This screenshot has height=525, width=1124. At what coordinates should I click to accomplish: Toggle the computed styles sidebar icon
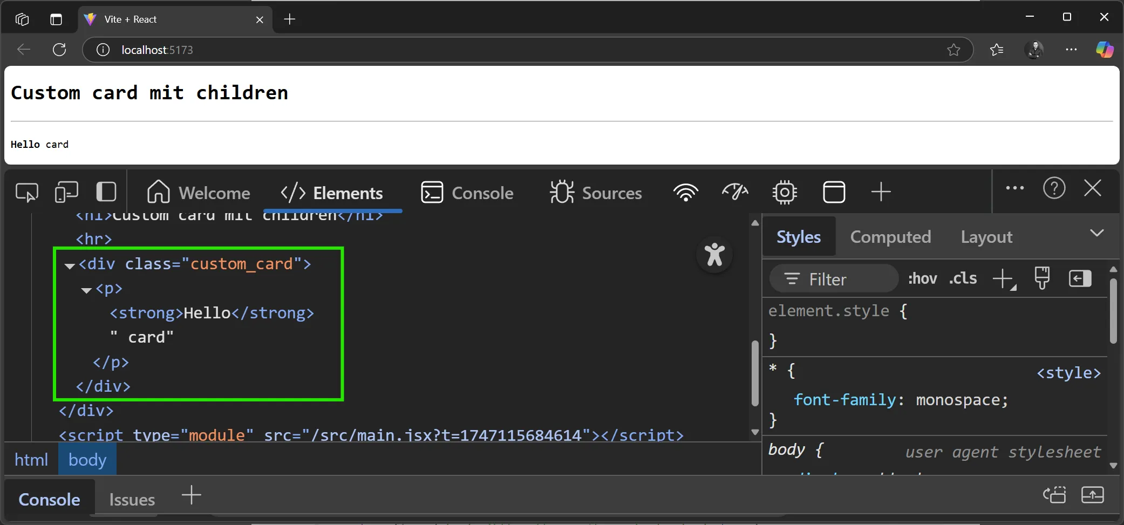pyautogui.click(x=1080, y=278)
